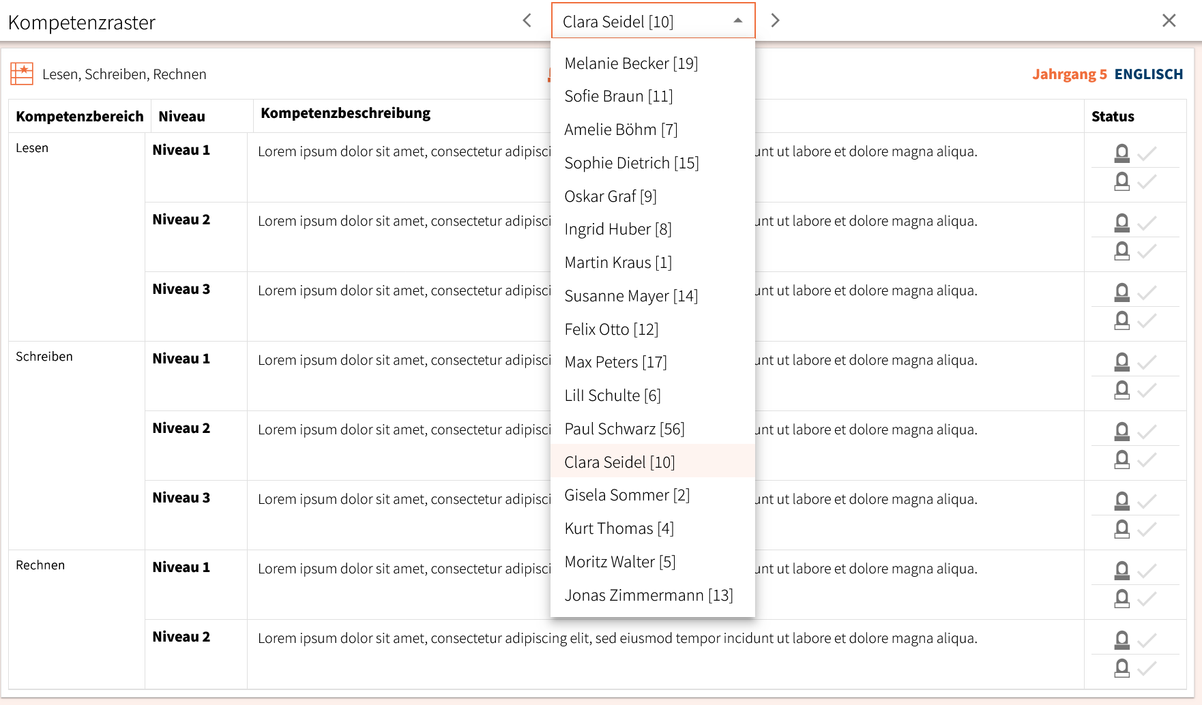This screenshot has width=1202, height=705.
Task: Open the Kompetenzraster grid icon beside Lesen, Schreiben, Rechnen
Action: pos(22,74)
